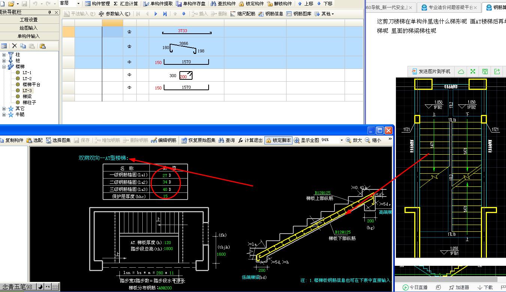
Task: Expand the 柱 tree node
Action: (x=4, y=55)
